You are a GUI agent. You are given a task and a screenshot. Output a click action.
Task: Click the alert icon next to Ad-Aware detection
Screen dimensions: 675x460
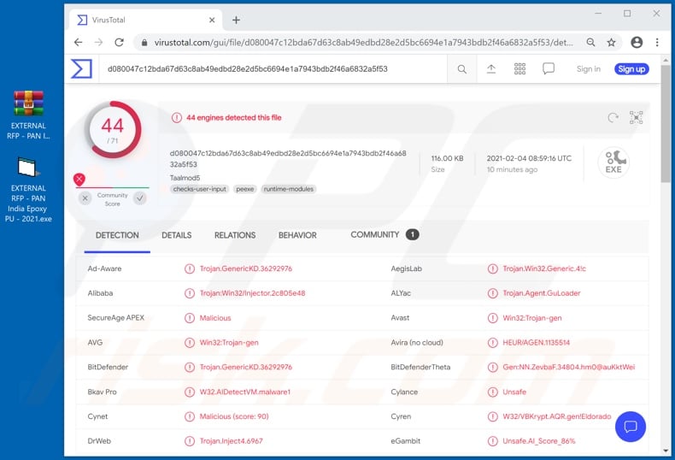pos(190,268)
